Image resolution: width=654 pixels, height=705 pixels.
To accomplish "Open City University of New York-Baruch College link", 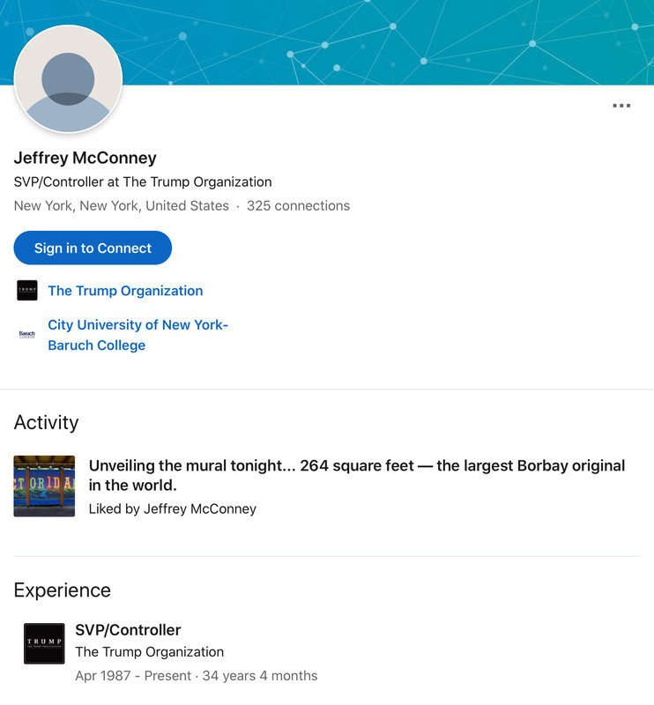I will pos(138,335).
